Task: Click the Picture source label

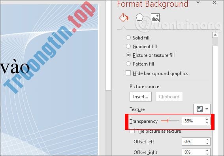Action: pos(144,86)
